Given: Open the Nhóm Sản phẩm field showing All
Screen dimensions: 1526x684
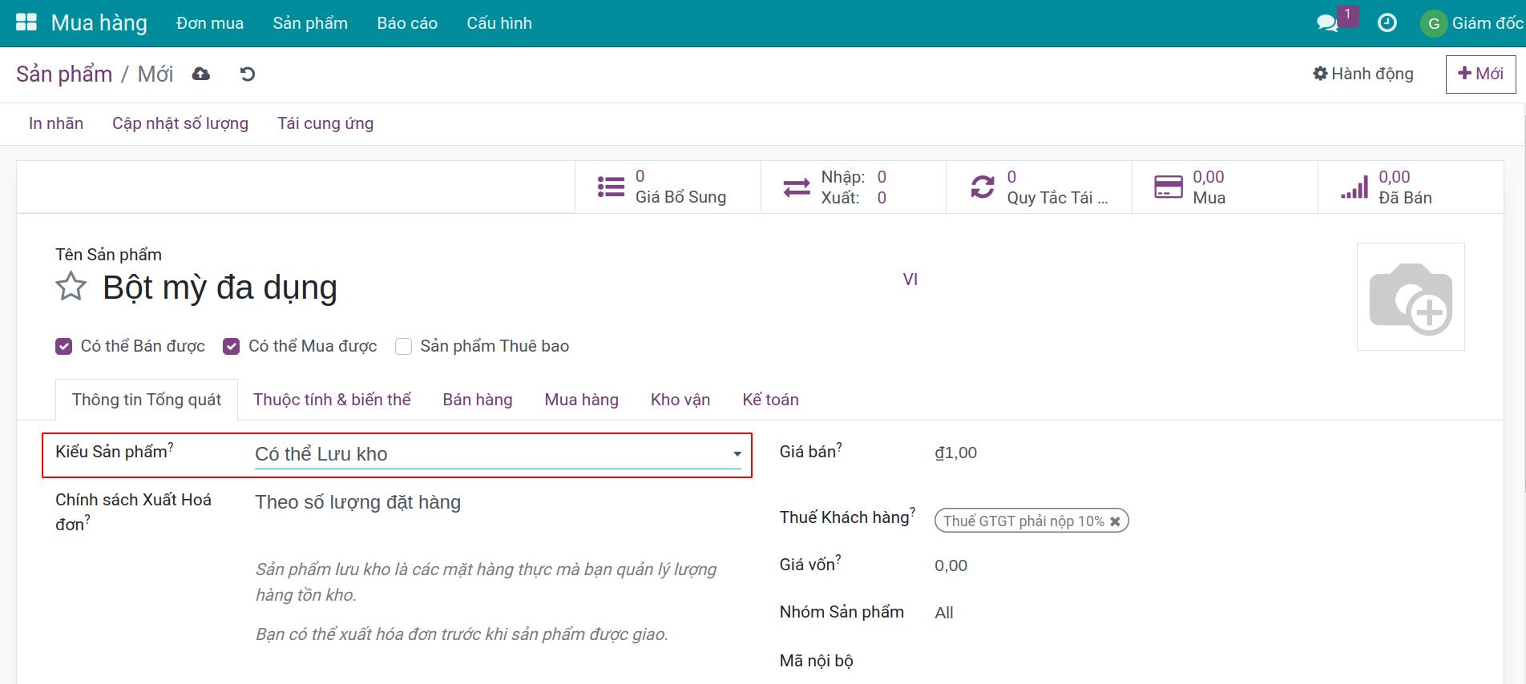Looking at the screenshot, I should pos(944,613).
